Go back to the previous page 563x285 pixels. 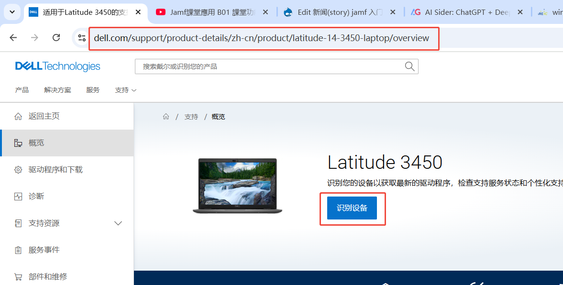13,38
